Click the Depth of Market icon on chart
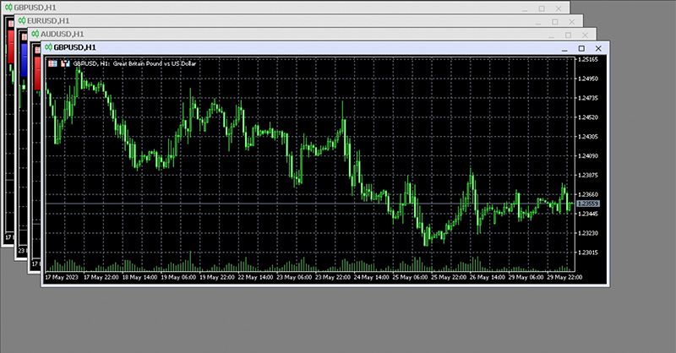 (x=64, y=63)
